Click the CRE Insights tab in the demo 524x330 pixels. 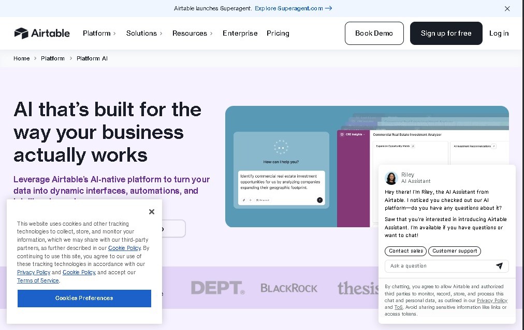[x=353, y=135]
